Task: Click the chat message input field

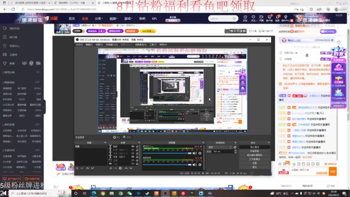Action: click(309, 171)
